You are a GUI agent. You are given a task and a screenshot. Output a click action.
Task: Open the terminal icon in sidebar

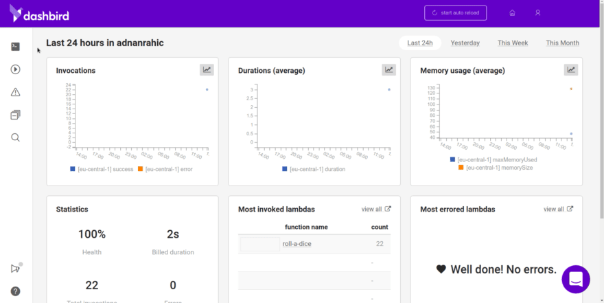pos(16,47)
